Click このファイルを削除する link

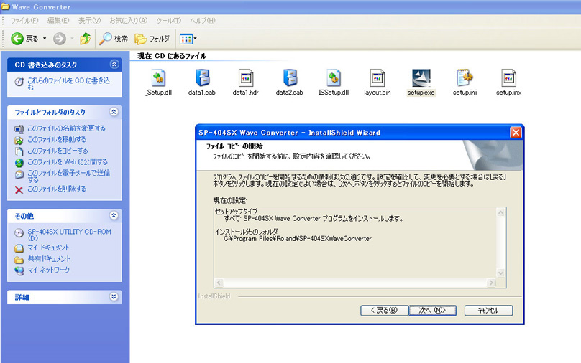(x=57, y=189)
